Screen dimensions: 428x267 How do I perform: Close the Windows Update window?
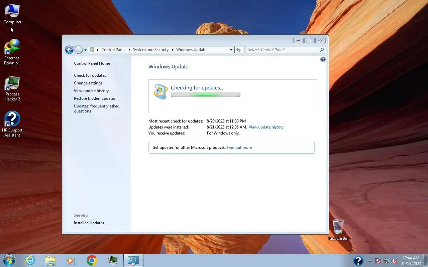click(x=320, y=41)
